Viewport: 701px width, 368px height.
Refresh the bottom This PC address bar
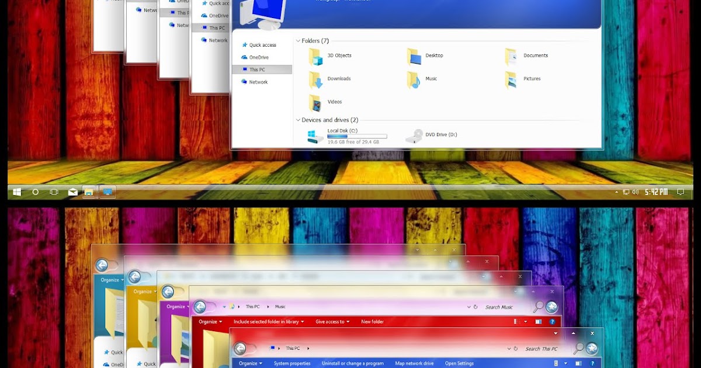[x=516, y=349]
